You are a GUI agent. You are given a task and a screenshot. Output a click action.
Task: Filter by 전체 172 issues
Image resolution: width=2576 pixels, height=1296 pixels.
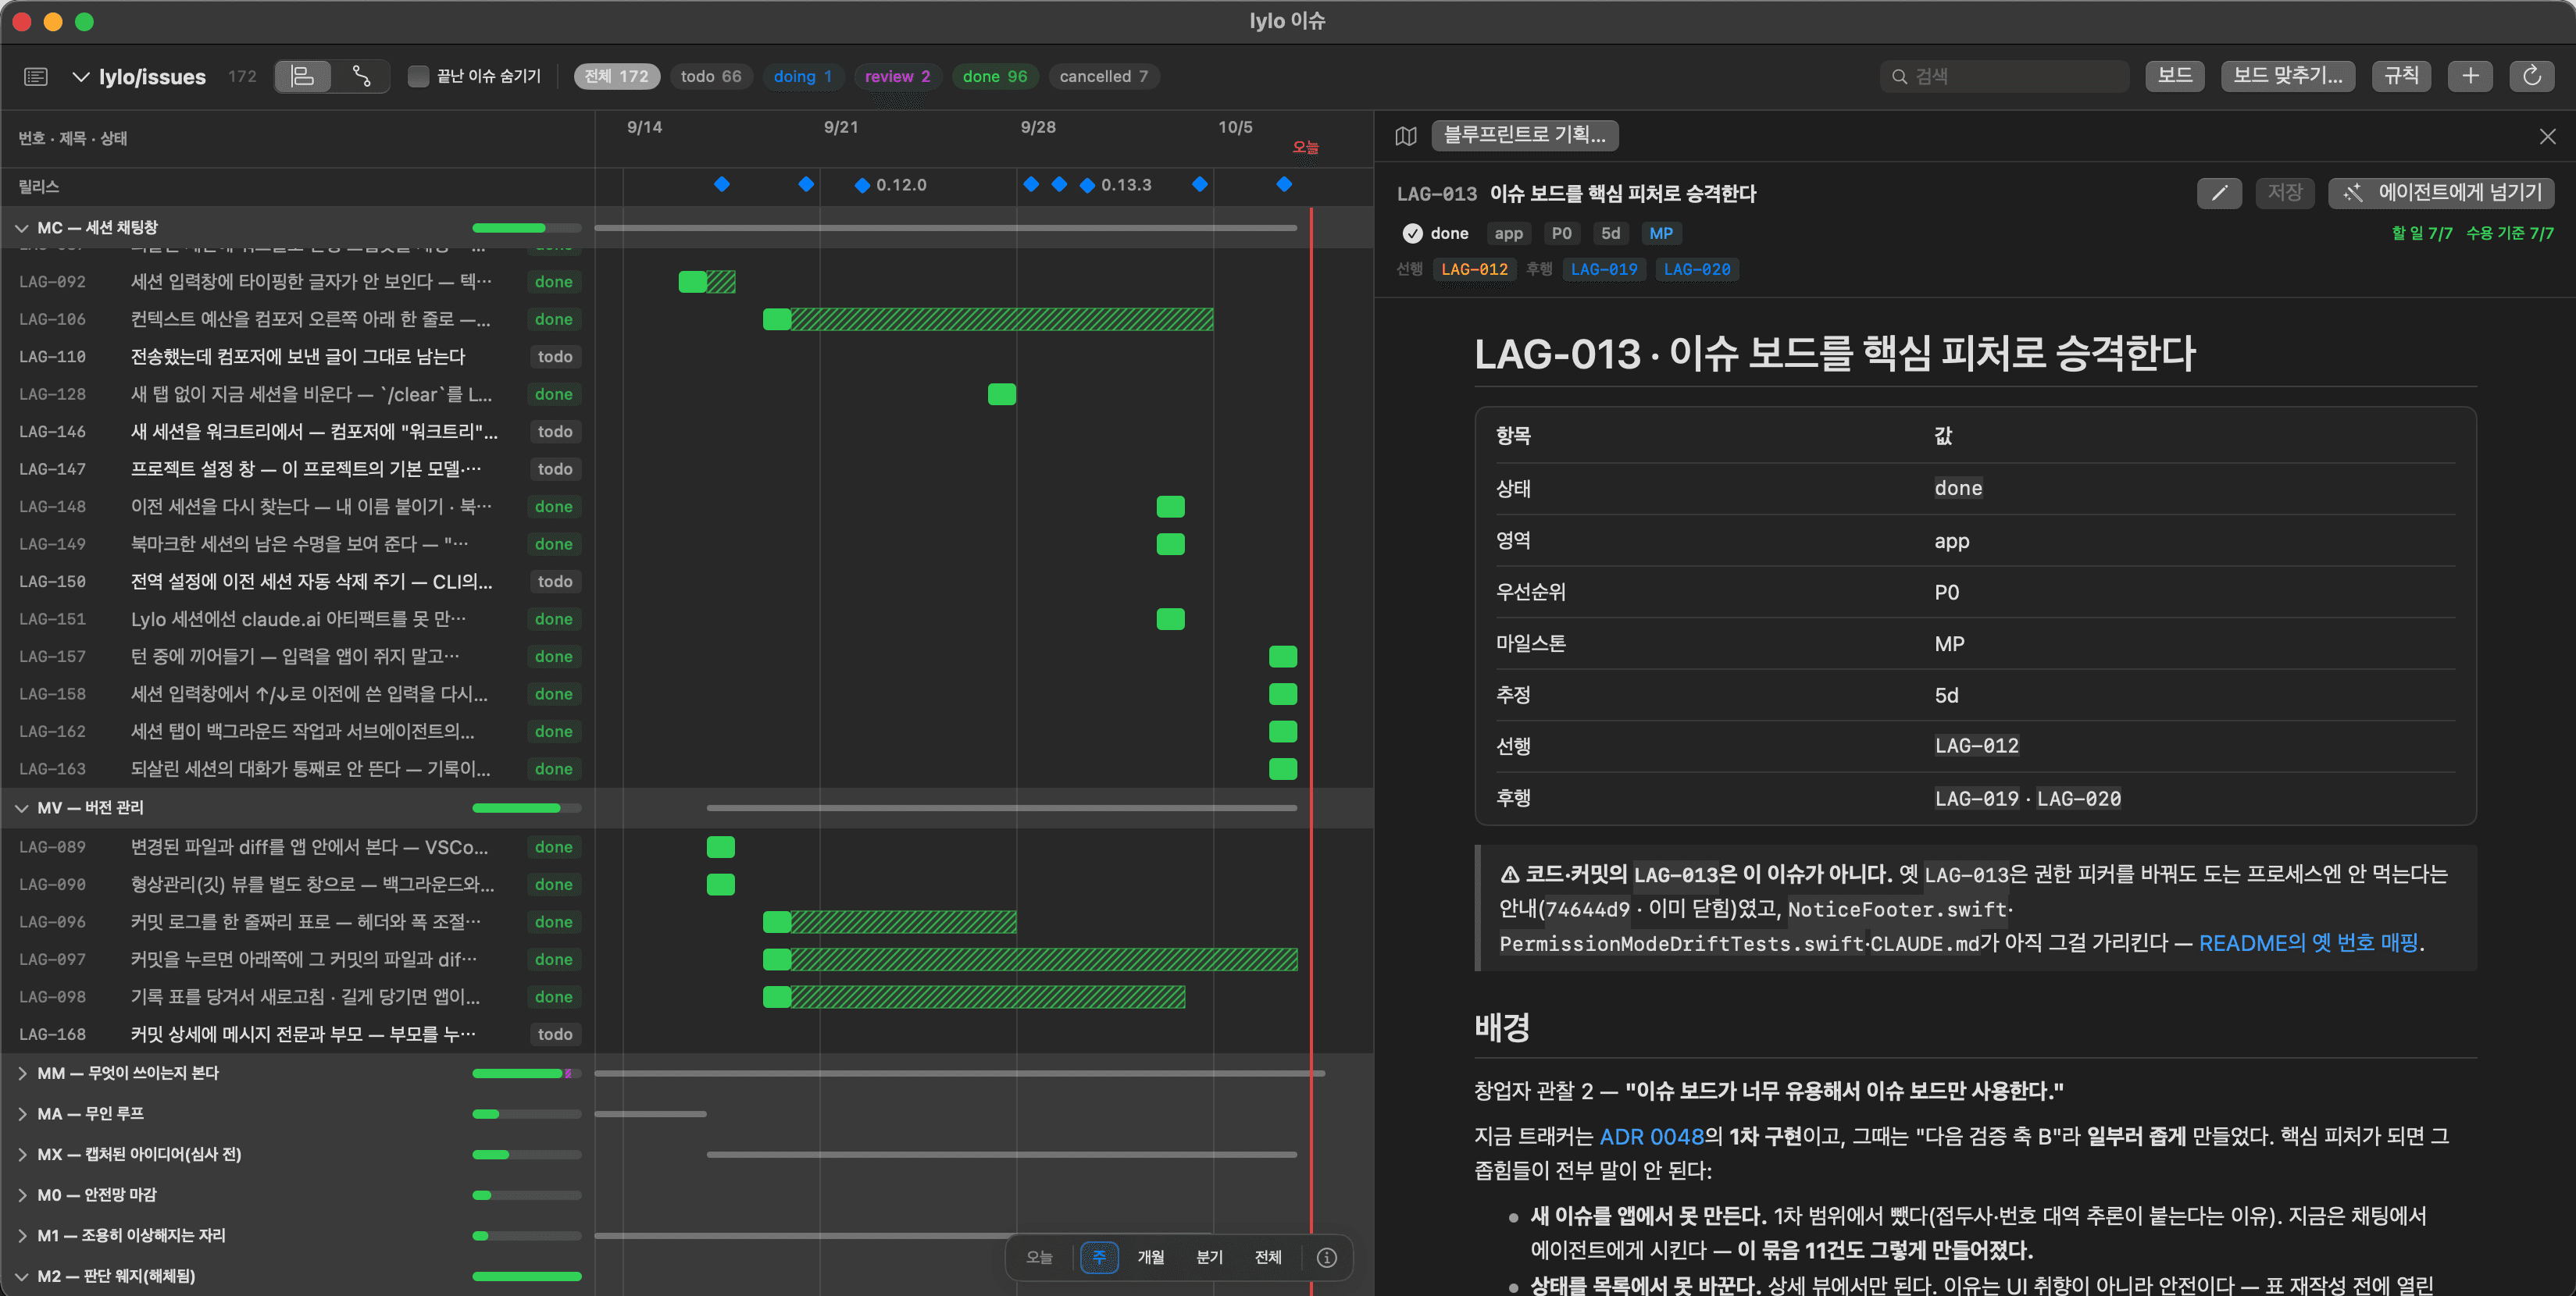pos(617,76)
